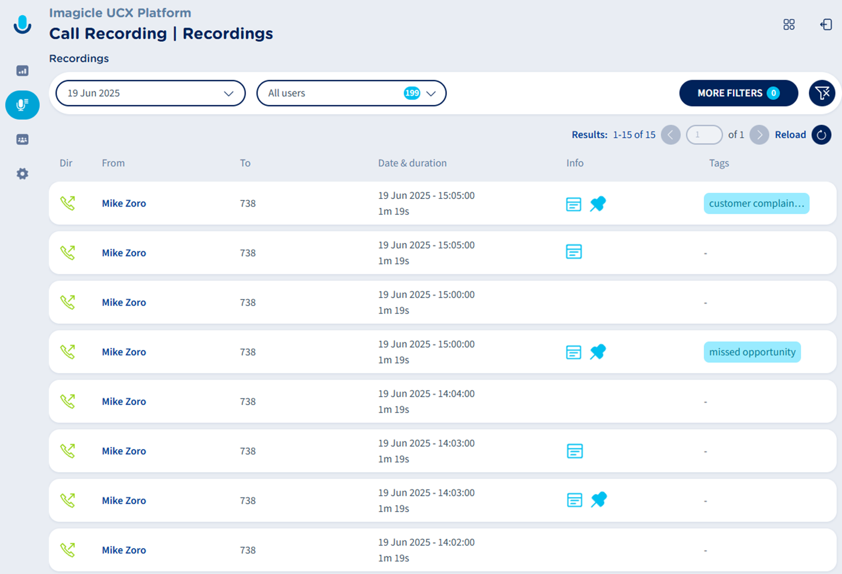Go to the next results page
Screen dimensions: 842x574
point(759,135)
